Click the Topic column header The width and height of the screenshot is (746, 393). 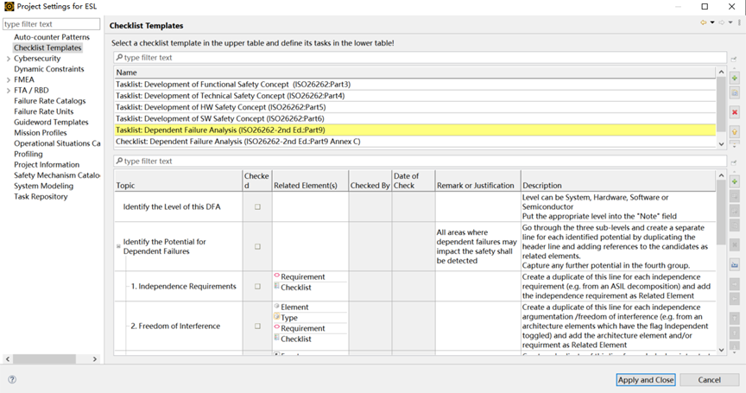[179, 181]
